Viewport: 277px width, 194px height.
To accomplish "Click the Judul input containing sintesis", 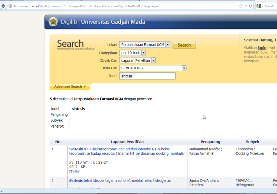I will click(147, 76).
